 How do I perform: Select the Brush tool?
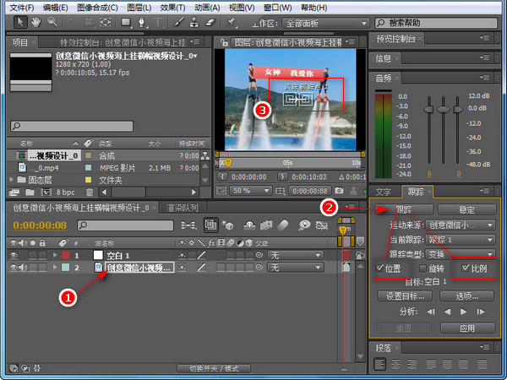coord(179,22)
